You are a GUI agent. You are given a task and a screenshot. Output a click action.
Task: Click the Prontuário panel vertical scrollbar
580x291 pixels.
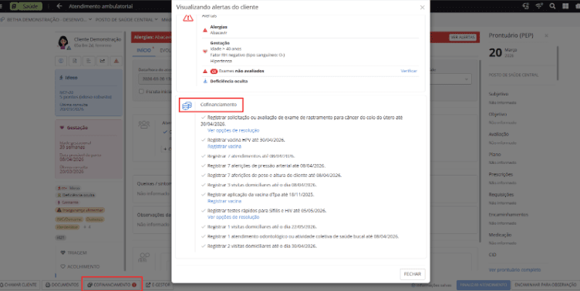[x=558, y=63]
